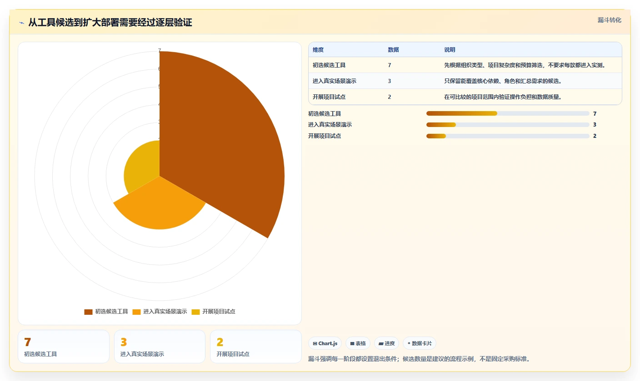Click the description starting 在可比较的项目范围内
Image resolution: width=640 pixels, height=381 pixels.
point(503,97)
